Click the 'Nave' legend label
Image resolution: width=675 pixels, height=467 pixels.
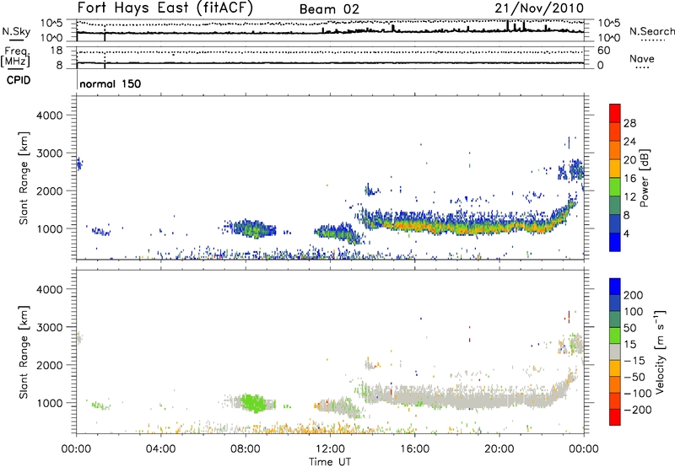(x=641, y=58)
